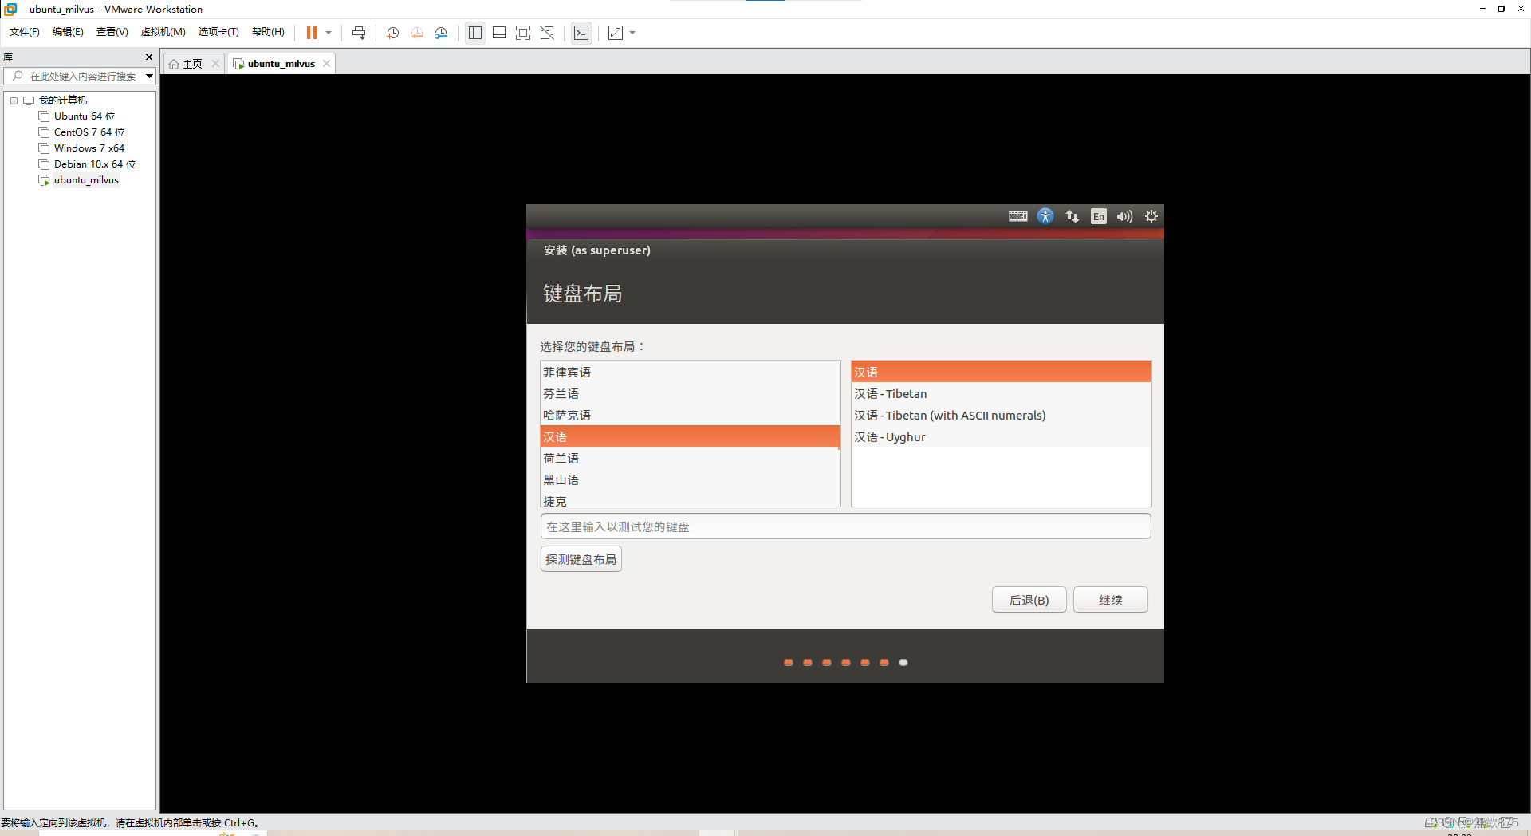Click the 探测键盘布局 button

(581, 559)
